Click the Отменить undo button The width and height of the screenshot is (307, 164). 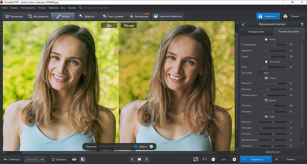[12, 159]
